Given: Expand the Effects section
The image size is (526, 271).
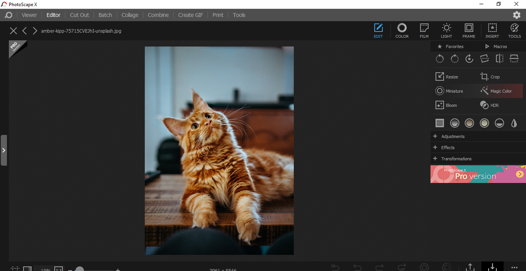Looking at the screenshot, I should point(448,147).
